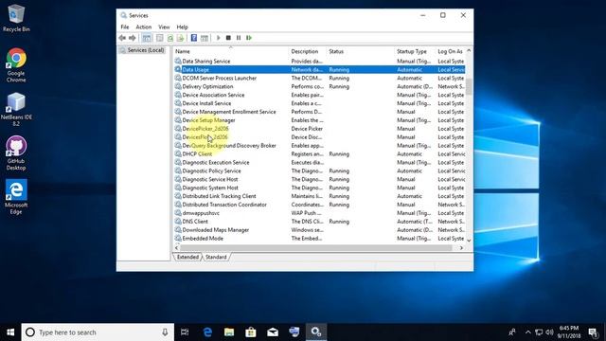Click the Pause Service icon
The height and width of the screenshot is (341, 606).
point(239,38)
